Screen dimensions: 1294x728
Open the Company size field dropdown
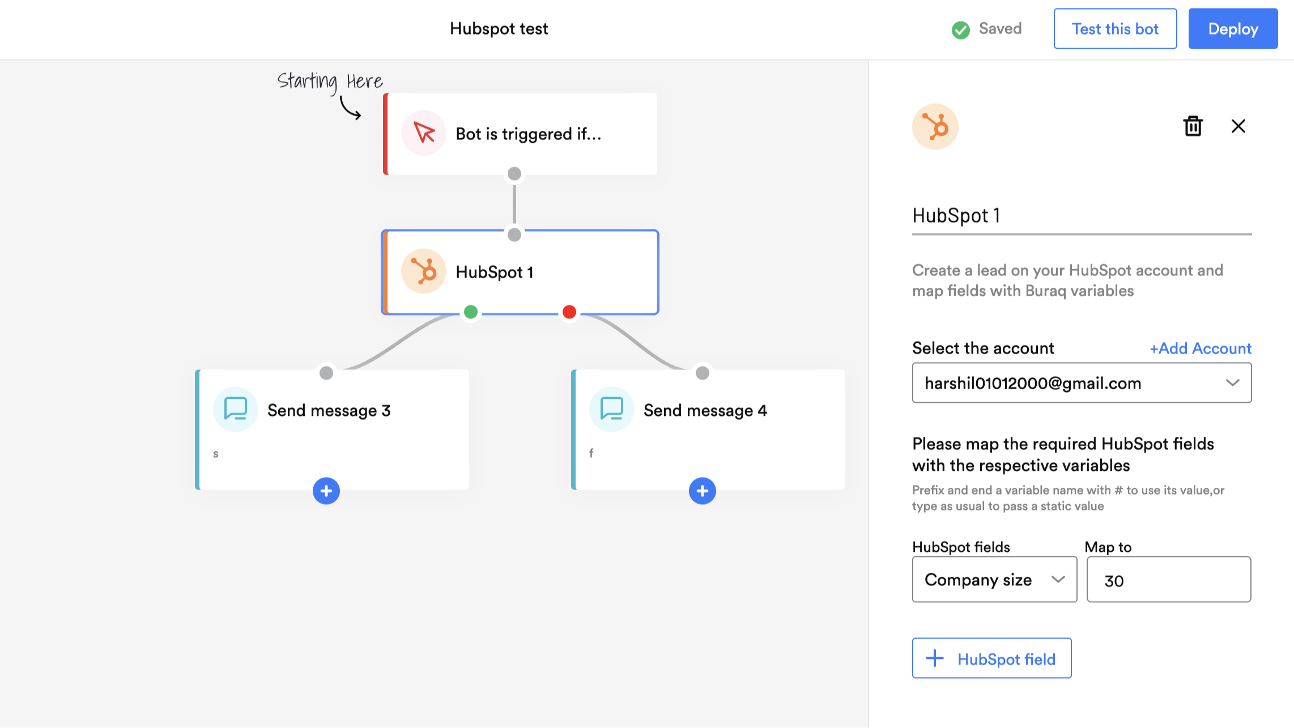[994, 579]
